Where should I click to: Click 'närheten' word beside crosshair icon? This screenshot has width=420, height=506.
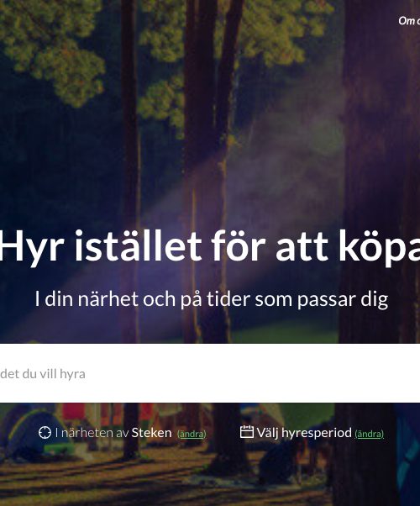[x=87, y=433]
